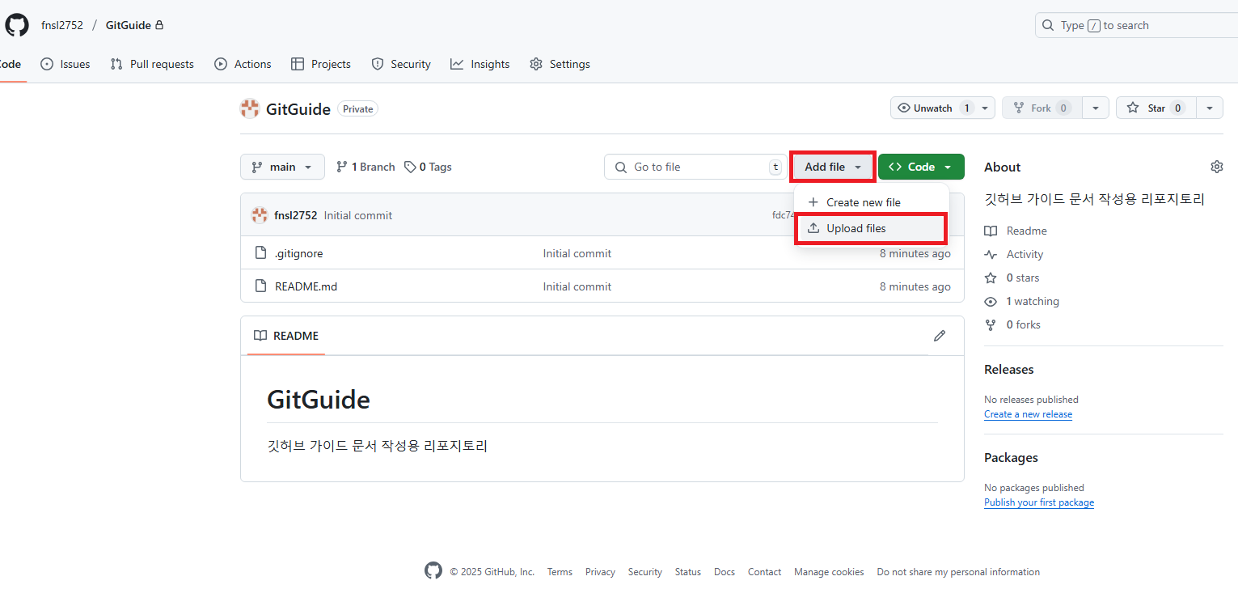This screenshot has height=589, width=1238.
Task: Expand the Star lists dropdown arrow
Action: [1210, 108]
